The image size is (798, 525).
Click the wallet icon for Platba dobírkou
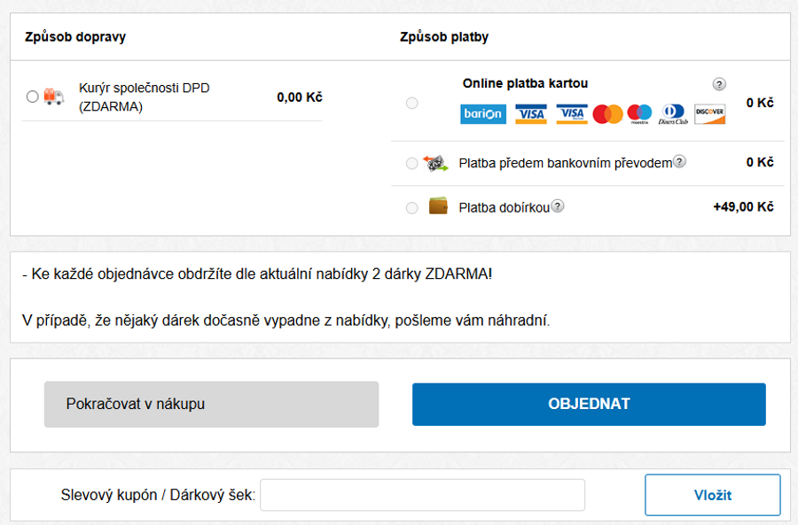pos(437,206)
